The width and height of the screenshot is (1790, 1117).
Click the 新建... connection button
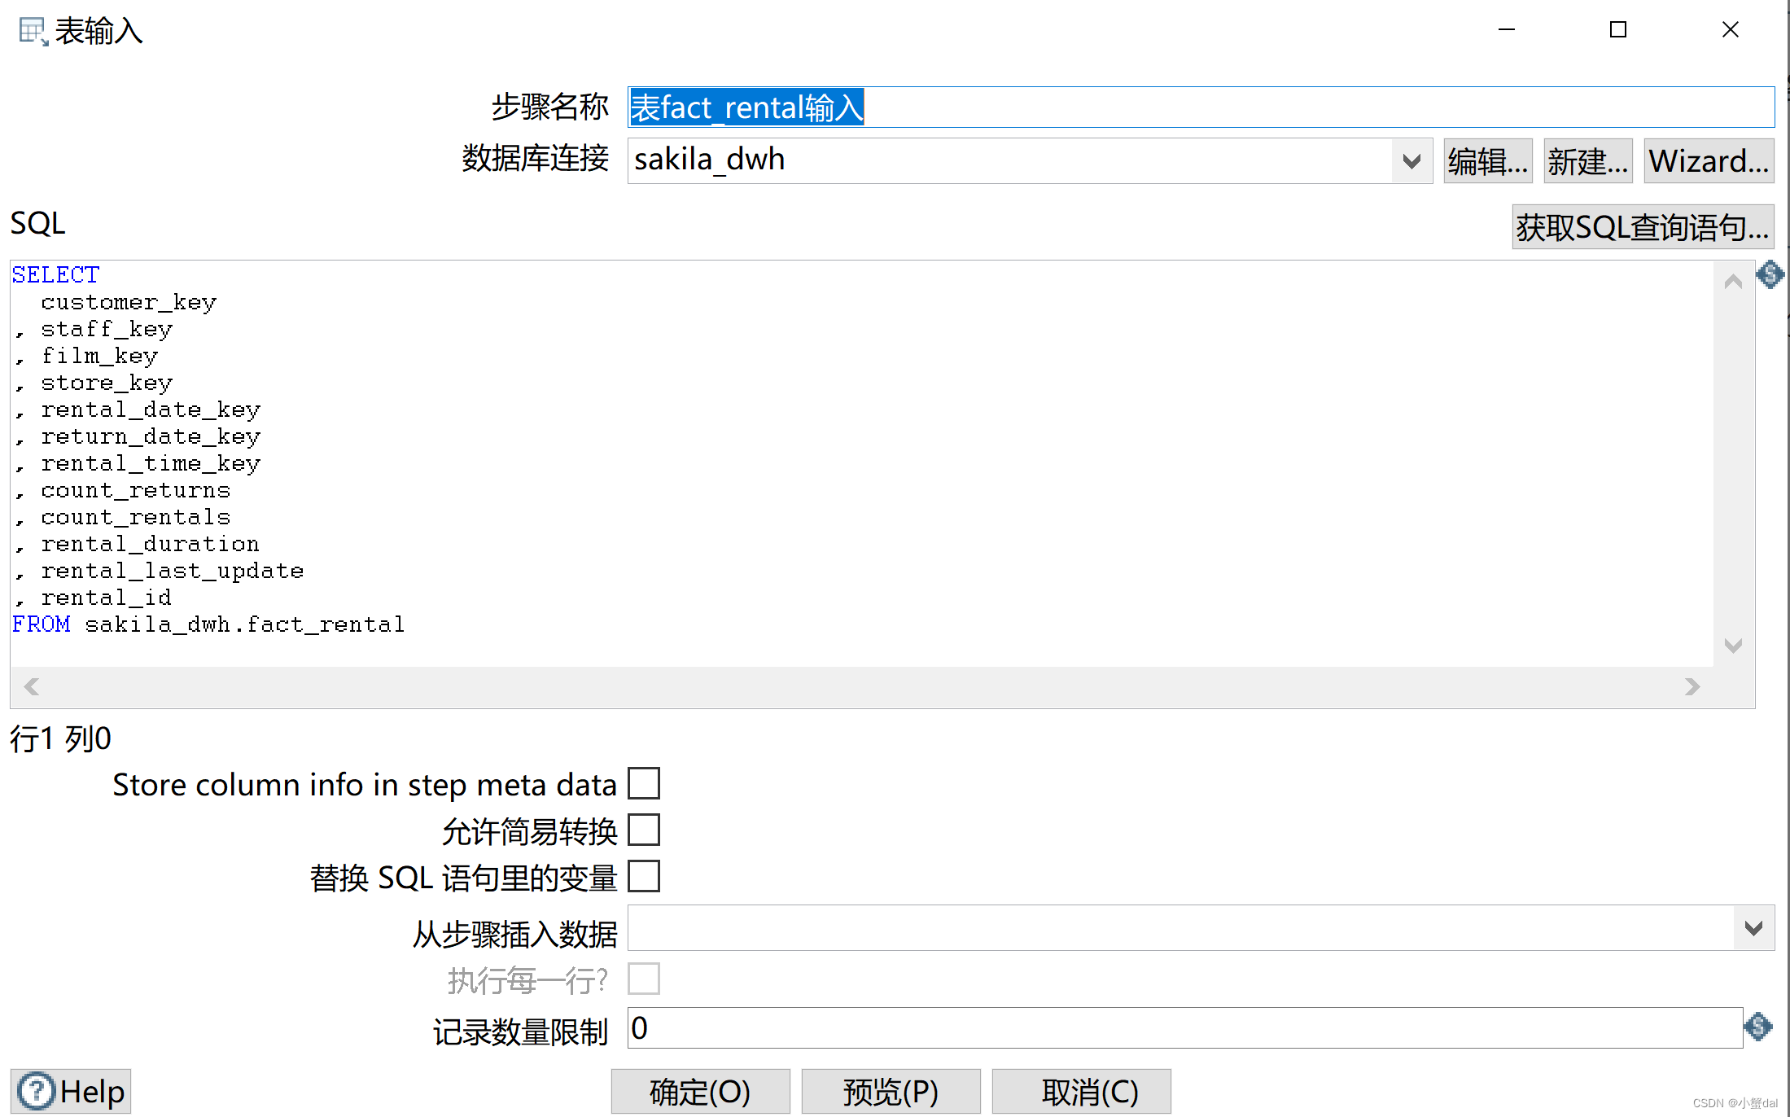[1588, 161]
